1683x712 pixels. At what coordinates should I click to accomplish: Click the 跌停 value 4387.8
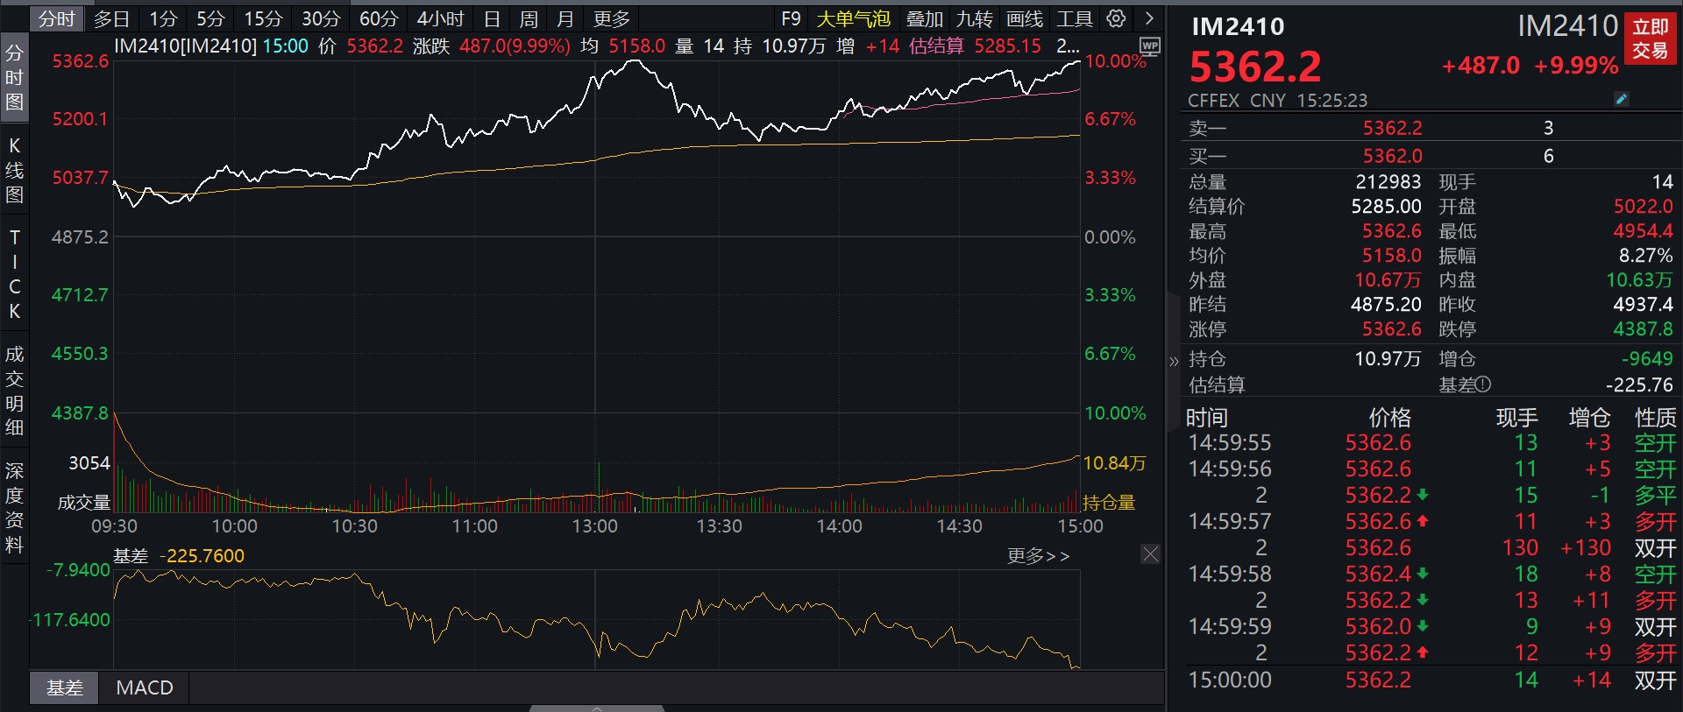(1644, 329)
